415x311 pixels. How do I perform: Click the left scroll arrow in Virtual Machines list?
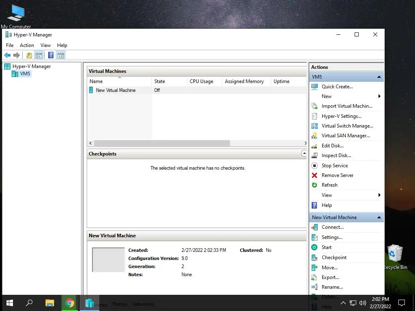point(90,143)
